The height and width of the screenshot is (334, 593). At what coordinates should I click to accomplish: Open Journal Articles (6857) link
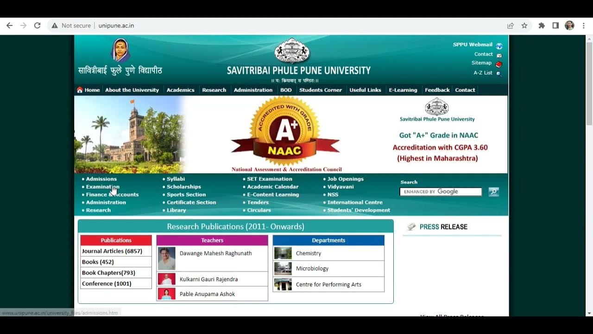112,251
